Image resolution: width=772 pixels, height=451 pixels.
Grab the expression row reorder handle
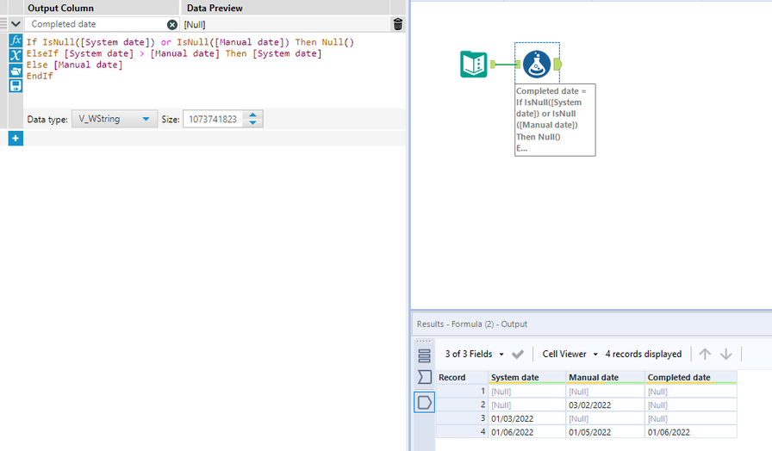[x=3, y=23]
